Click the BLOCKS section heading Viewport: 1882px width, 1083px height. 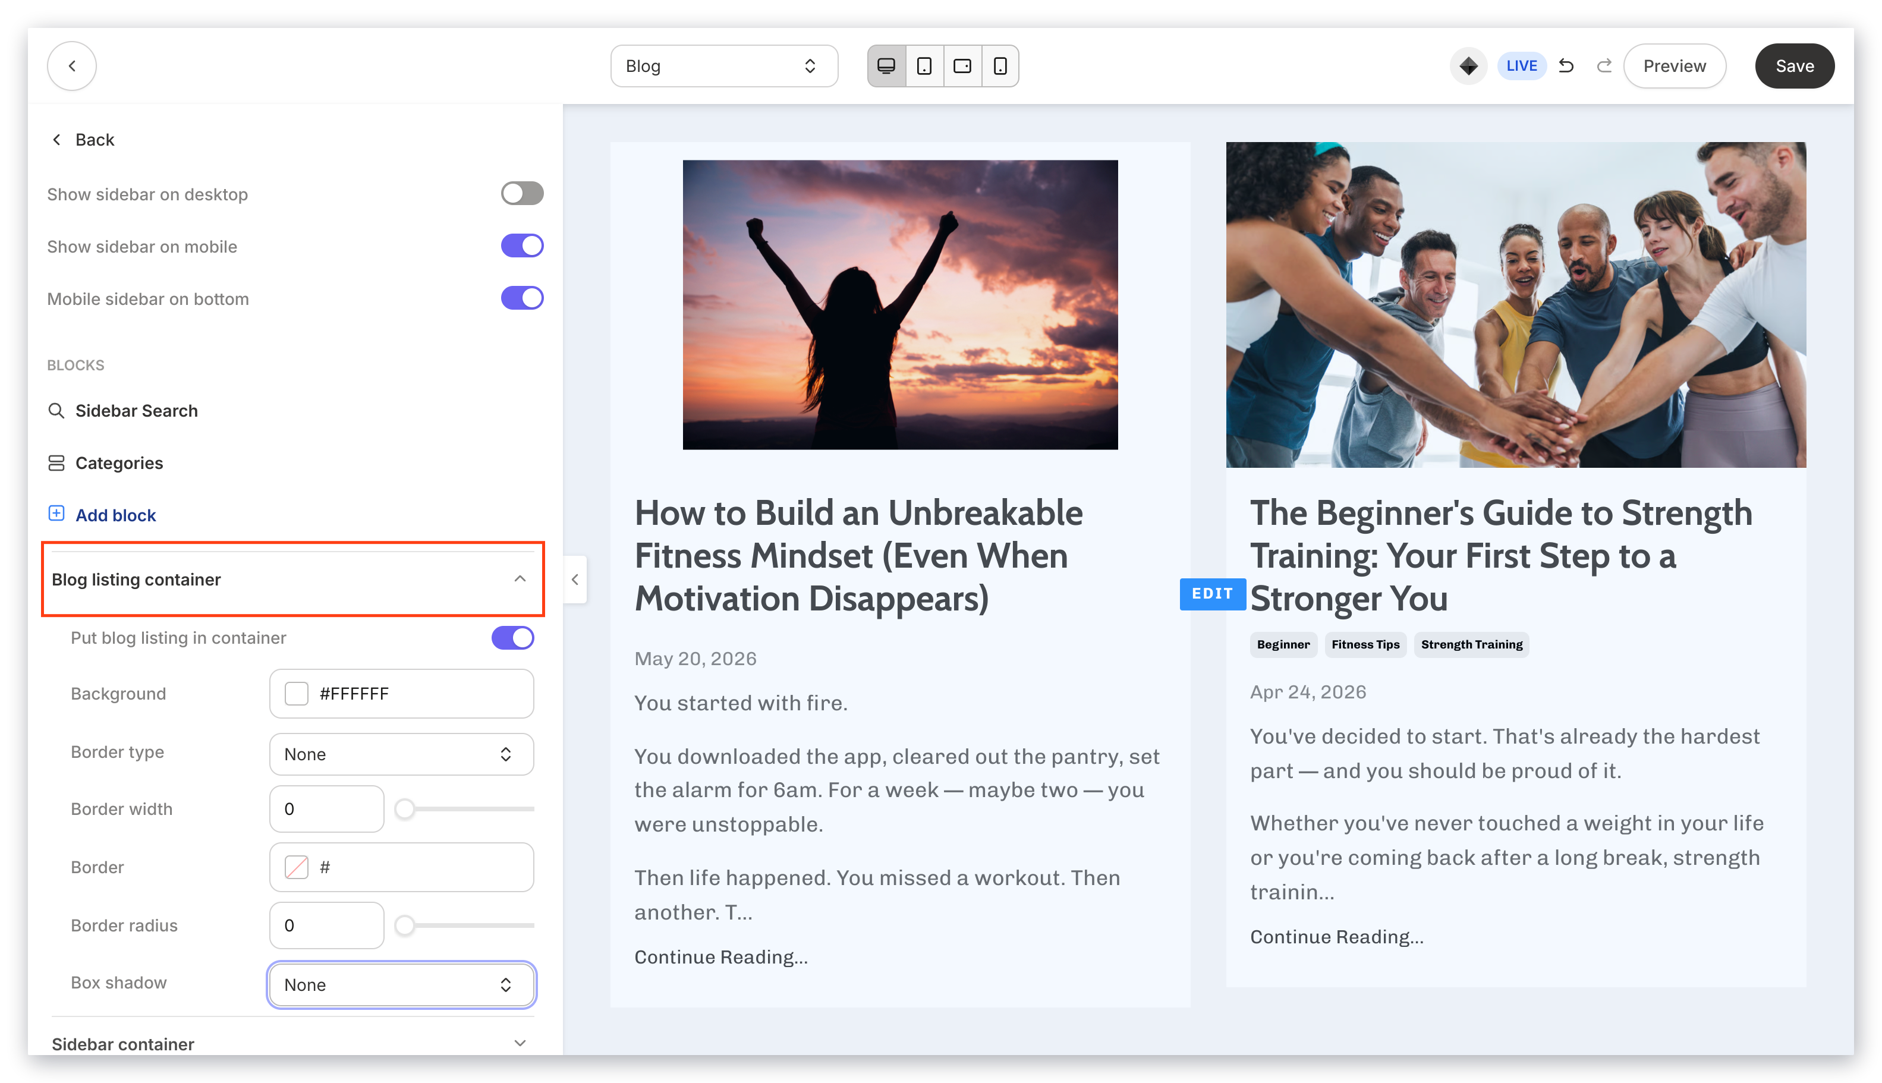(x=75, y=364)
